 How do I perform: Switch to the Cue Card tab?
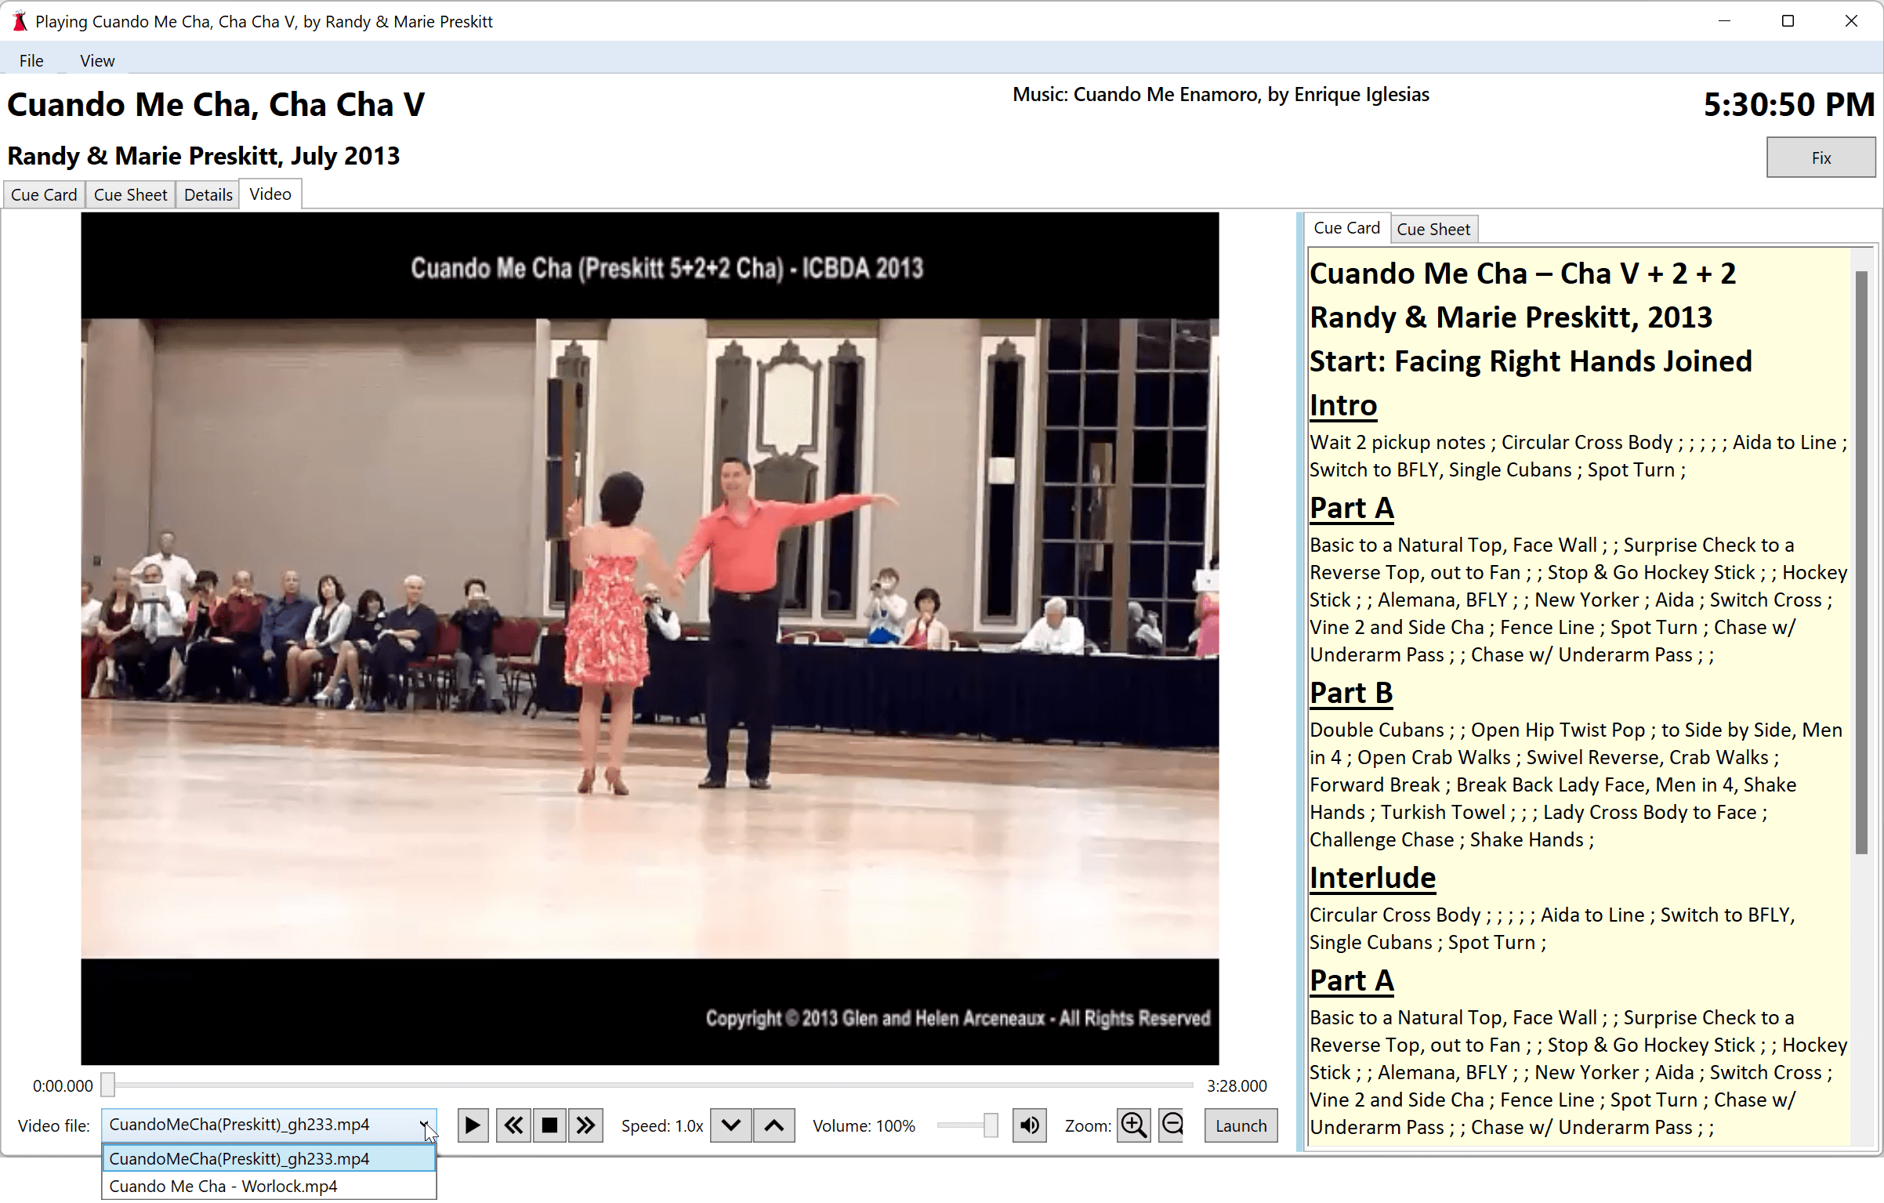coord(44,194)
